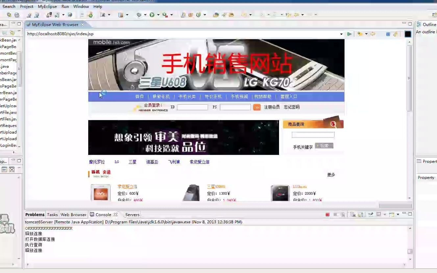Click the External Tools run icon
The height and width of the screenshot is (273, 437).
165,15
